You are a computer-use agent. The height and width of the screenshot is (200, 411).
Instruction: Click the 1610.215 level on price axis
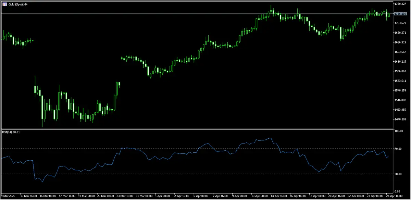[401, 62]
